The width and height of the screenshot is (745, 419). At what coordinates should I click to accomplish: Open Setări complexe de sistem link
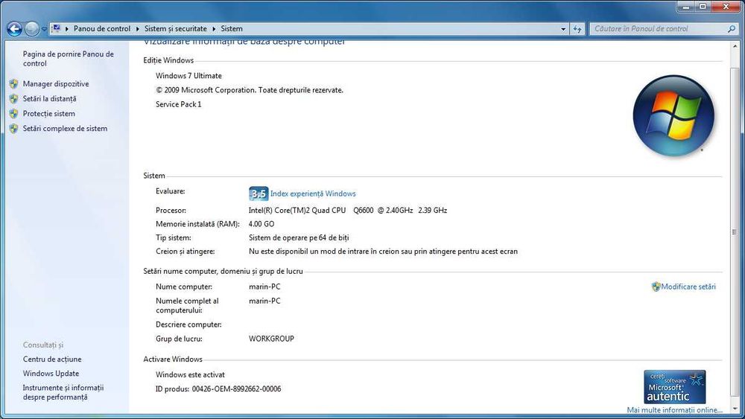(65, 129)
